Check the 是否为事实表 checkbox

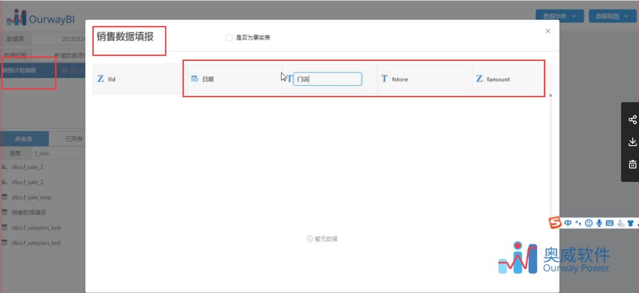[x=229, y=38]
